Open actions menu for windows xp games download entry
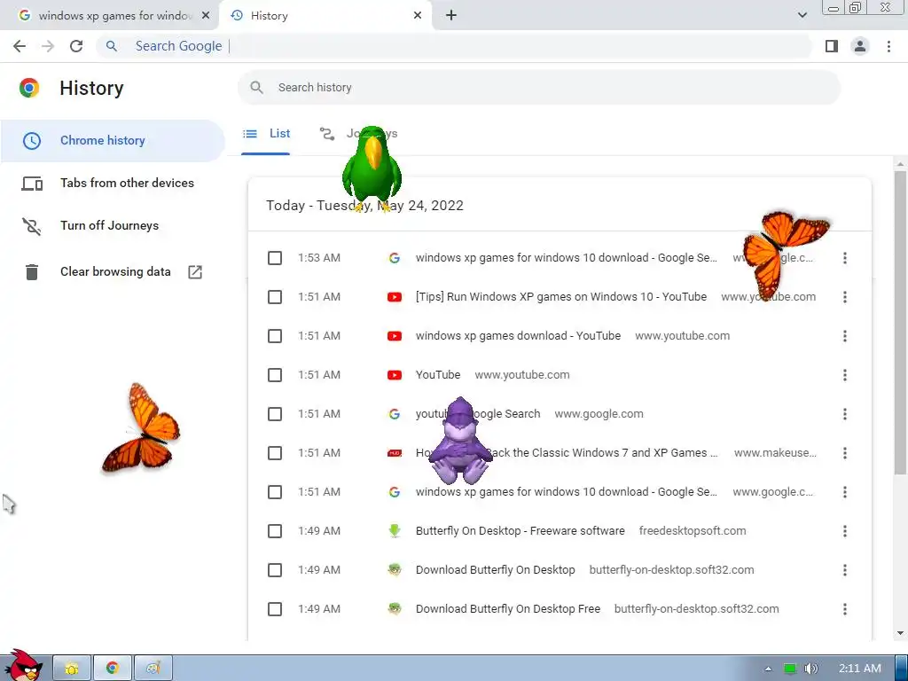908x681 pixels. point(845,336)
